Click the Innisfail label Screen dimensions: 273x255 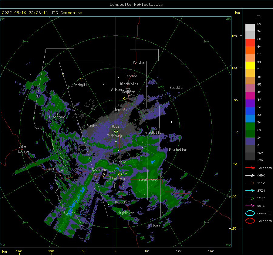(123, 110)
